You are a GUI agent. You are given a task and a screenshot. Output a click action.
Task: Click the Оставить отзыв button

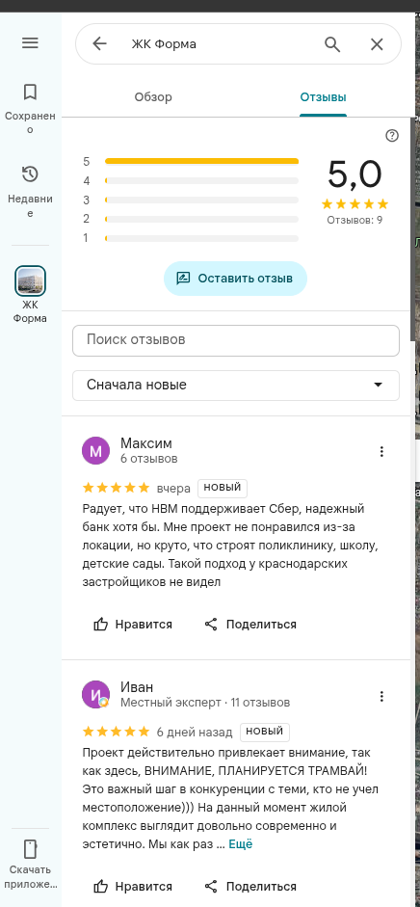point(235,279)
